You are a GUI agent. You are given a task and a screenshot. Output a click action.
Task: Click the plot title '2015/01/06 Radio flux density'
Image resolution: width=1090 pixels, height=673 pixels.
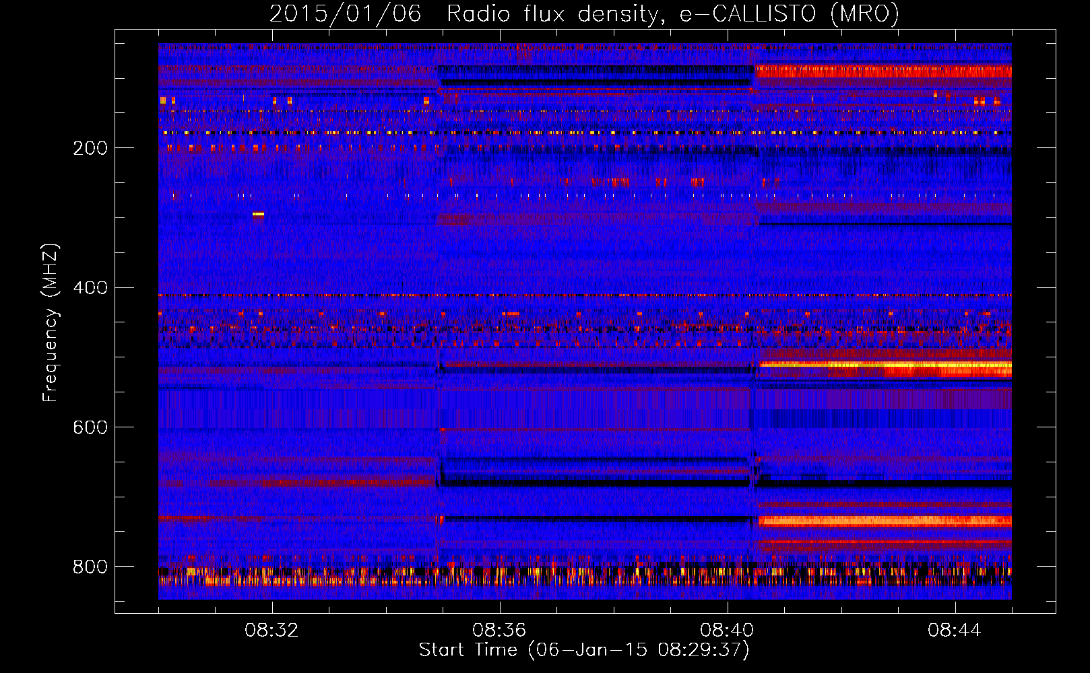click(585, 13)
